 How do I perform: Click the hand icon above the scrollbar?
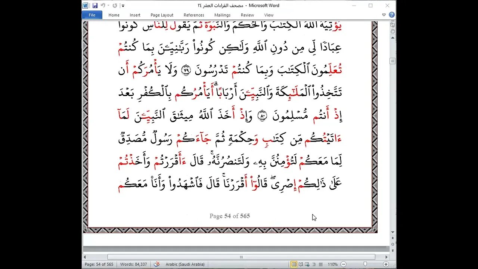click(392, 31)
